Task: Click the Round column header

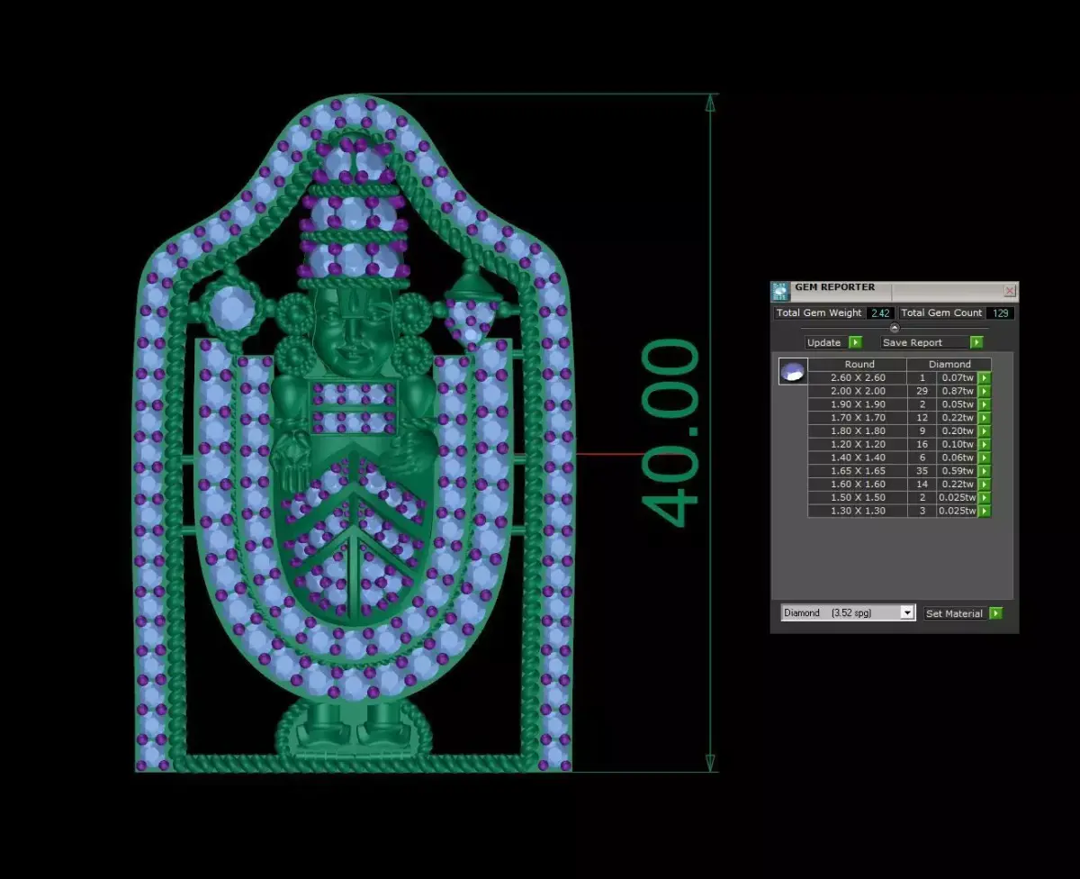Action: [859, 364]
